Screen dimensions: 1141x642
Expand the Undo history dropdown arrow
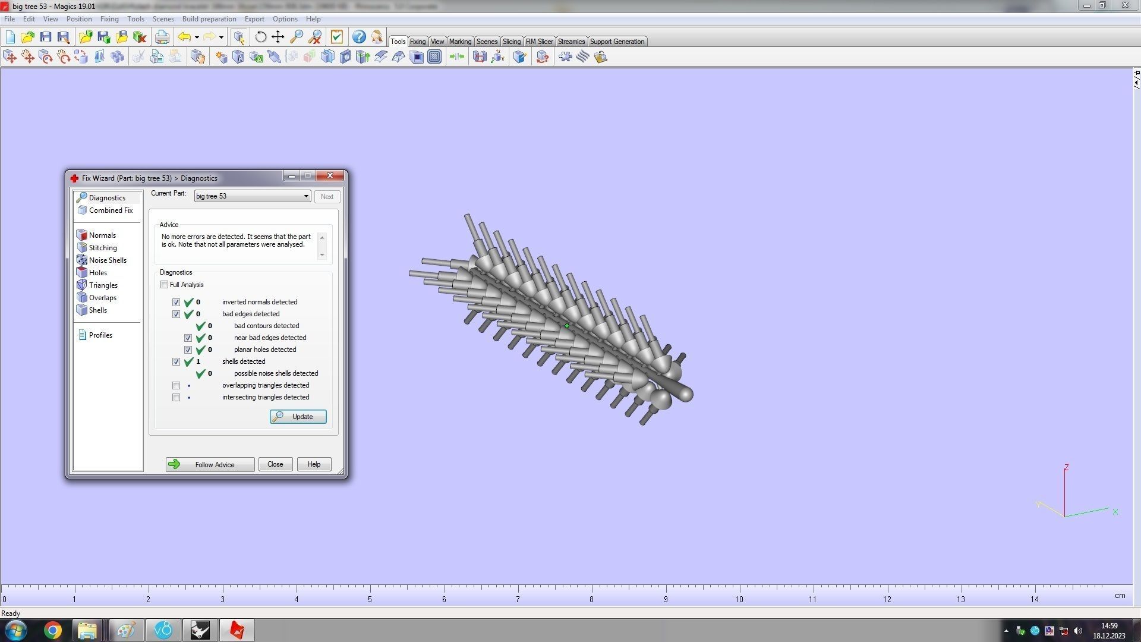[197, 37]
